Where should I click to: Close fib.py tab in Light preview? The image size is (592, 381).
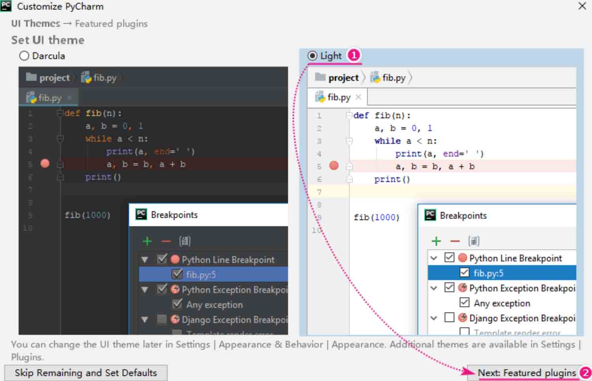[358, 97]
